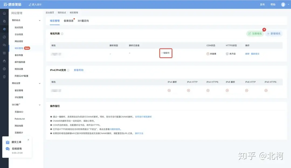Click the 新增域名 button
The width and height of the screenshot is (291, 168).
click(274, 34)
